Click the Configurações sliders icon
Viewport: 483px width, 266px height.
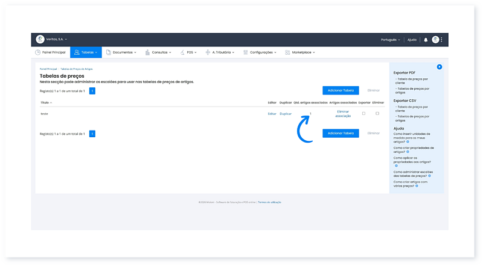pyautogui.click(x=246, y=52)
